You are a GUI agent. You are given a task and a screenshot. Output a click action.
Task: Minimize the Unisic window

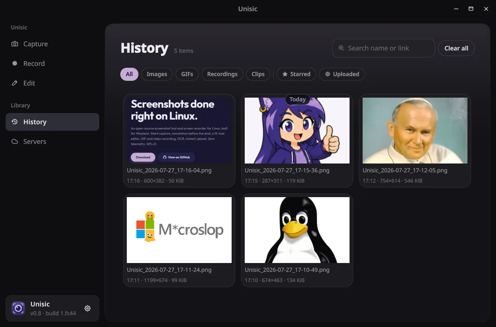coord(456,9)
